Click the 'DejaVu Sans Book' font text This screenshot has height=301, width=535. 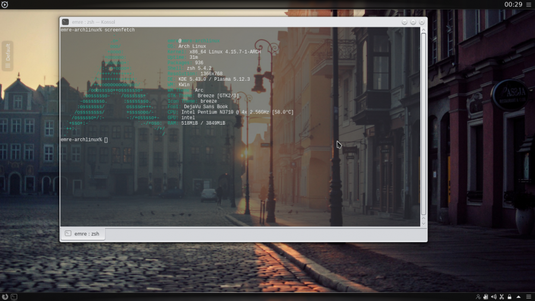[206, 107]
